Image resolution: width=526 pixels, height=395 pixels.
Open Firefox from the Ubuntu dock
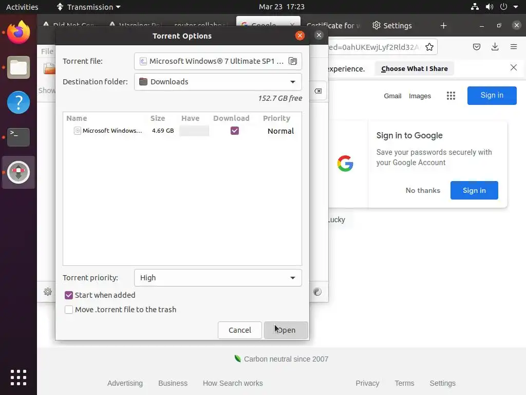pos(18,32)
